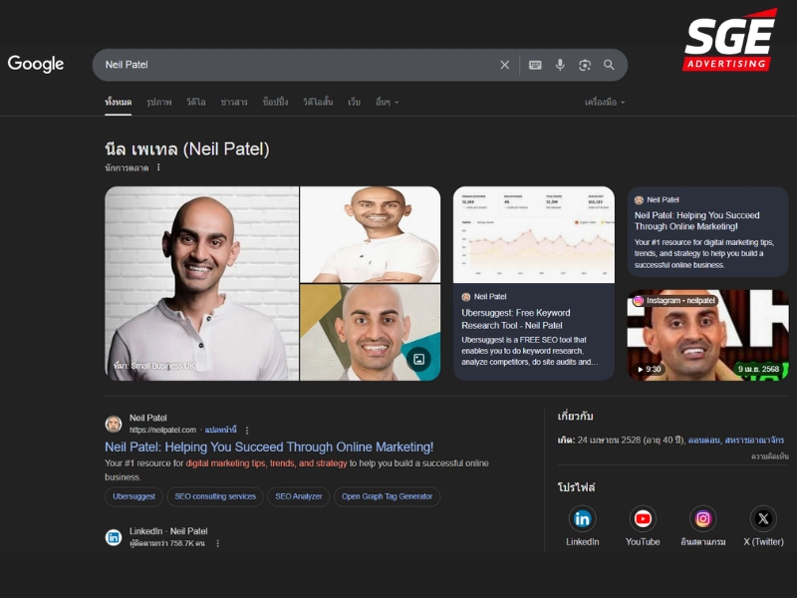Open the ข่าวสาร (News) tab
The width and height of the screenshot is (797, 598).
pyautogui.click(x=234, y=103)
